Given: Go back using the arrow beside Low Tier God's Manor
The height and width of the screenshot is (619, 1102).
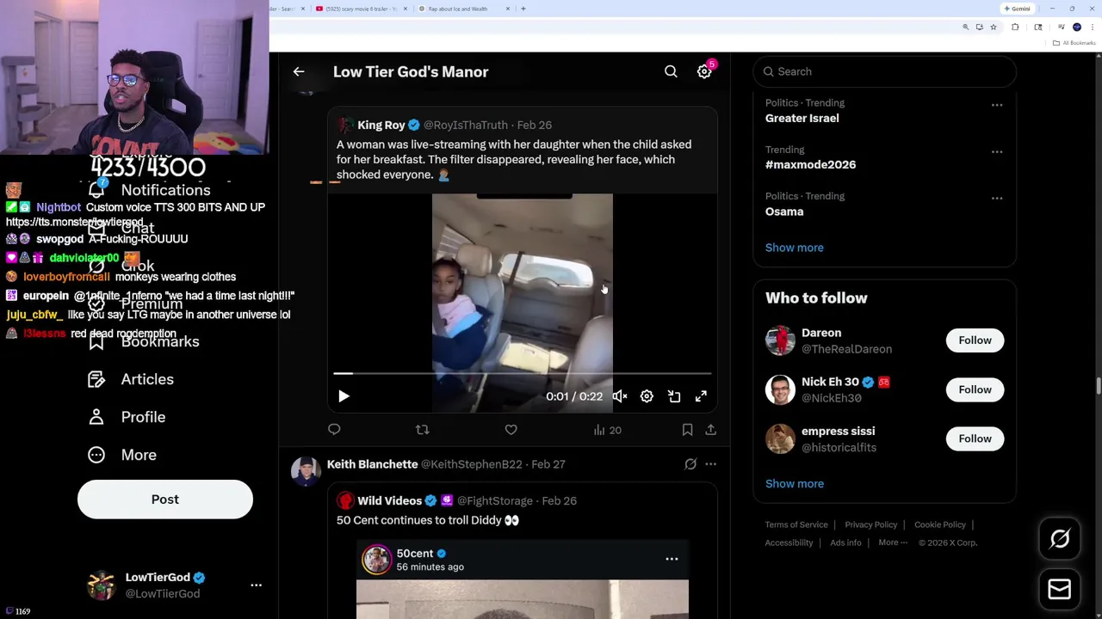Looking at the screenshot, I should click(299, 72).
